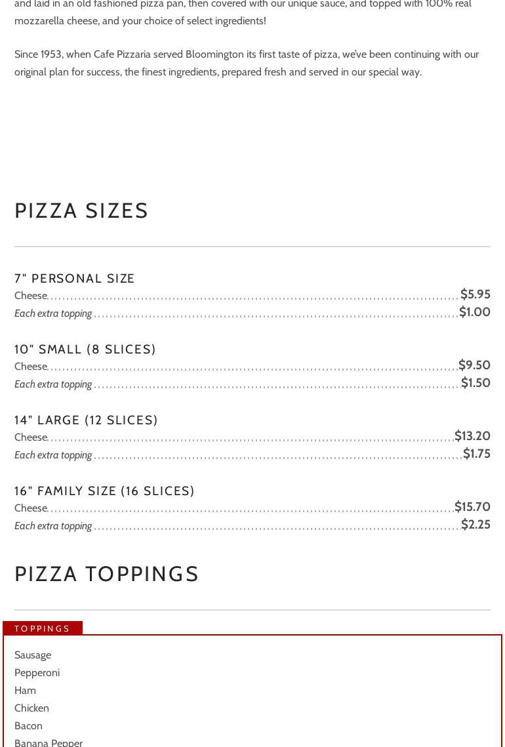Click the "Since 1953" paragraph text
The image size is (505, 747).
247,63
